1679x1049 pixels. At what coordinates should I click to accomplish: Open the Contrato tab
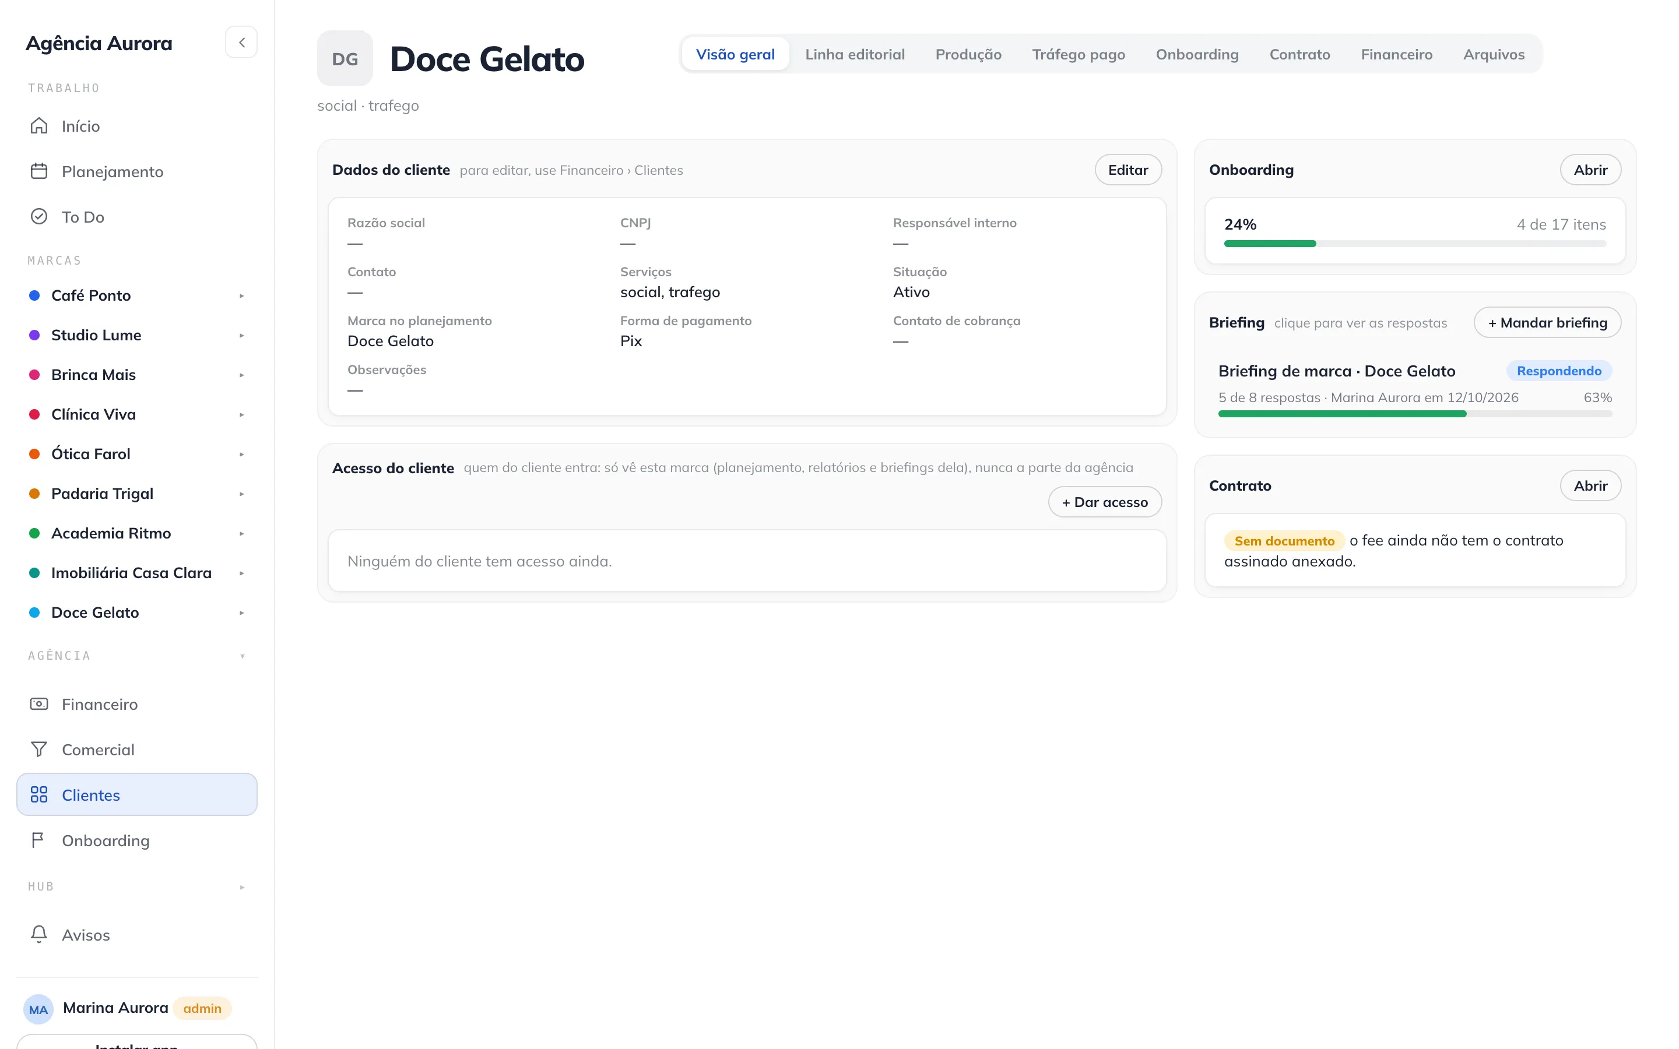pyautogui.click(x=1299, y=54)
